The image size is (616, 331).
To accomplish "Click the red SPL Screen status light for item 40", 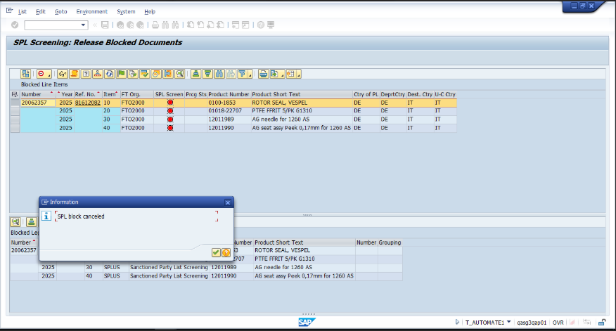I will (x=169, y=128).
